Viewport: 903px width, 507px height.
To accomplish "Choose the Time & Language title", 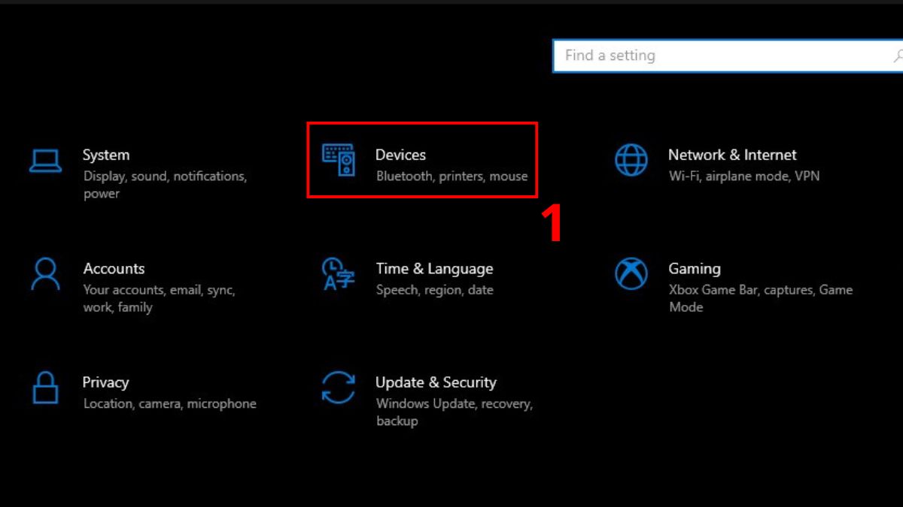I will tap(434, 268).
